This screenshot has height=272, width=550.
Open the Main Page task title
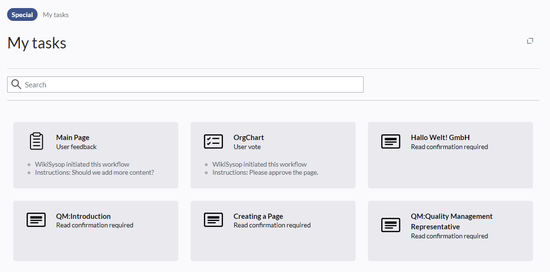[73, 138]
